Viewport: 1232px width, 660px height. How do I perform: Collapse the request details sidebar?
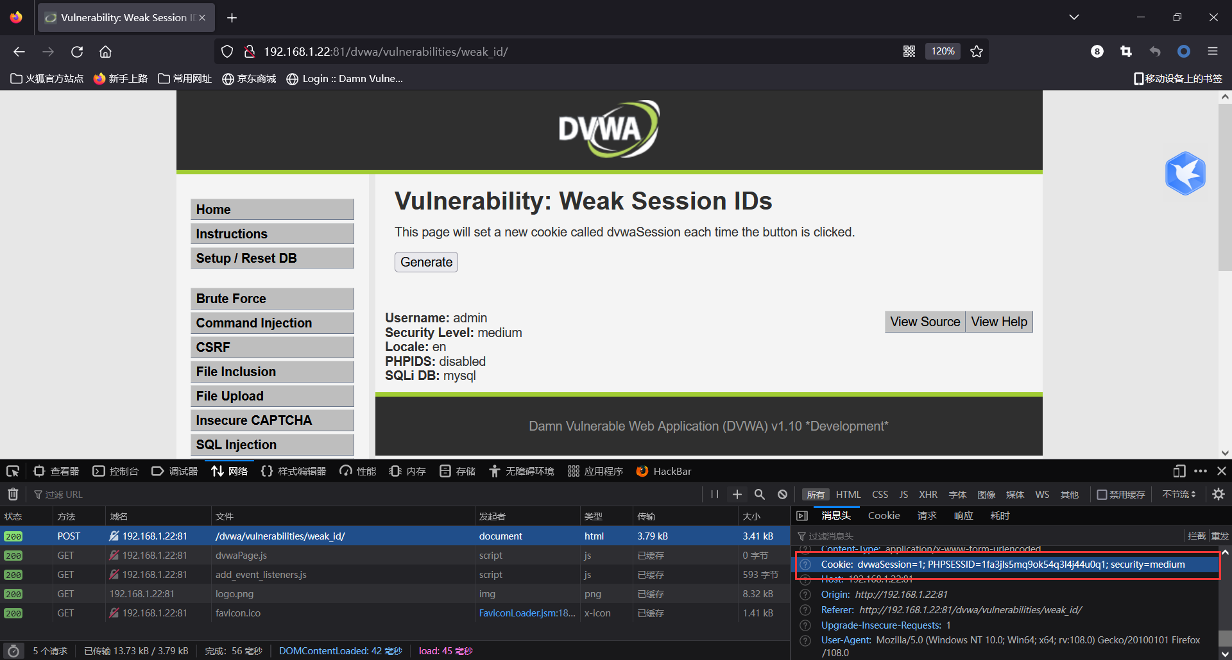802,516
